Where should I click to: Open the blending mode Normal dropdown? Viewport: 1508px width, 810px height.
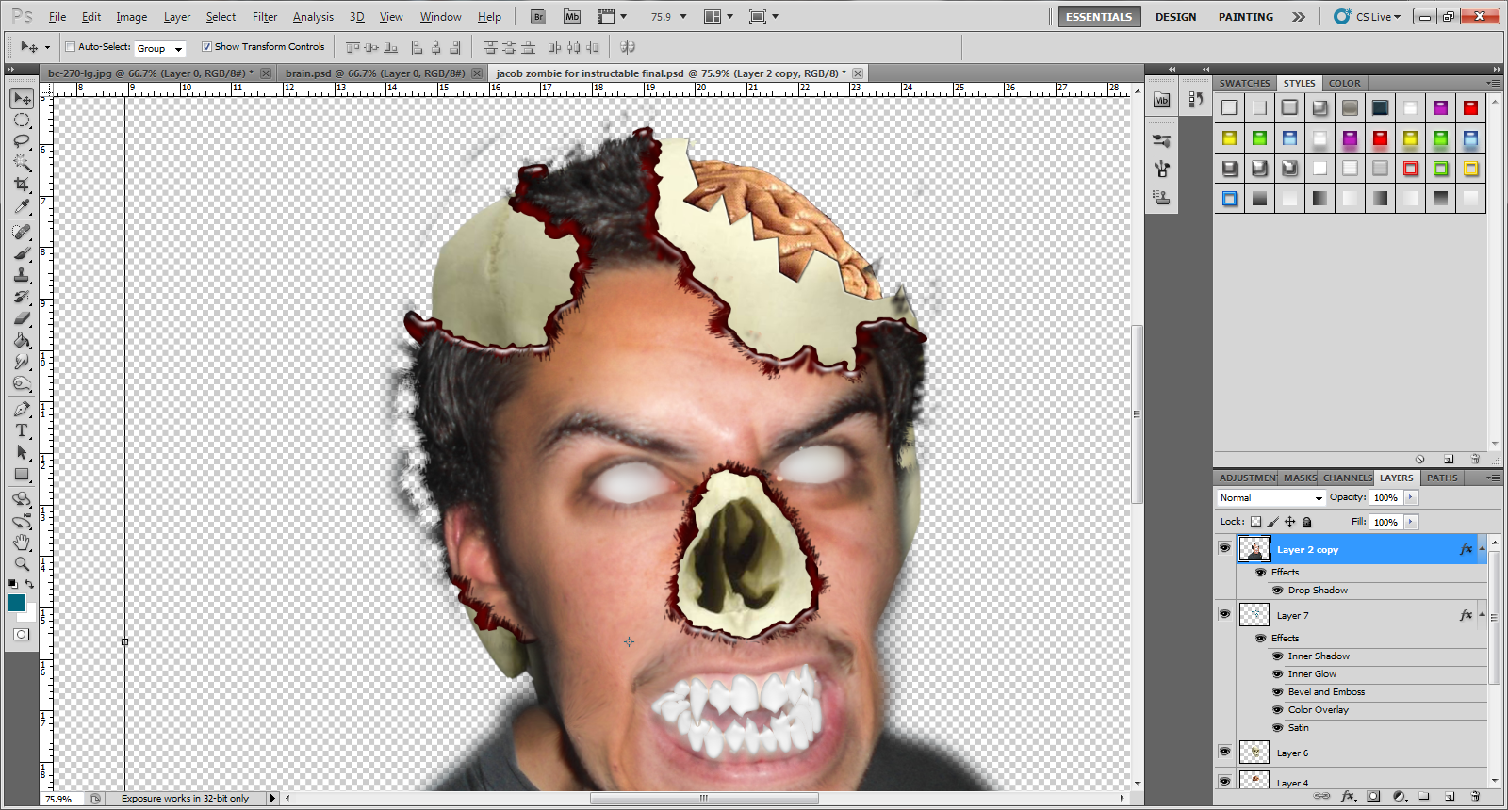[1270, 497]
